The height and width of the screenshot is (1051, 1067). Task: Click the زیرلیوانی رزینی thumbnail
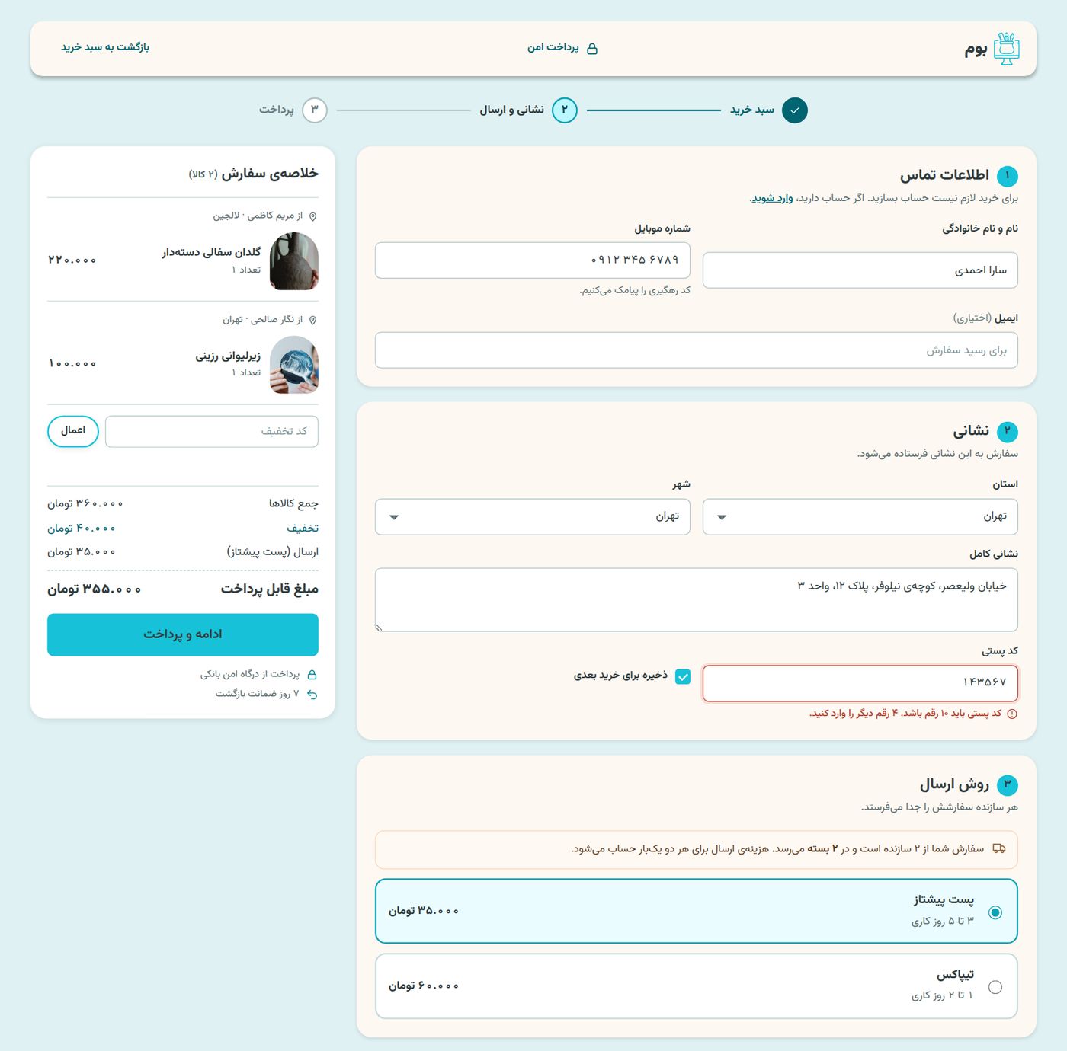coord(294,365)
